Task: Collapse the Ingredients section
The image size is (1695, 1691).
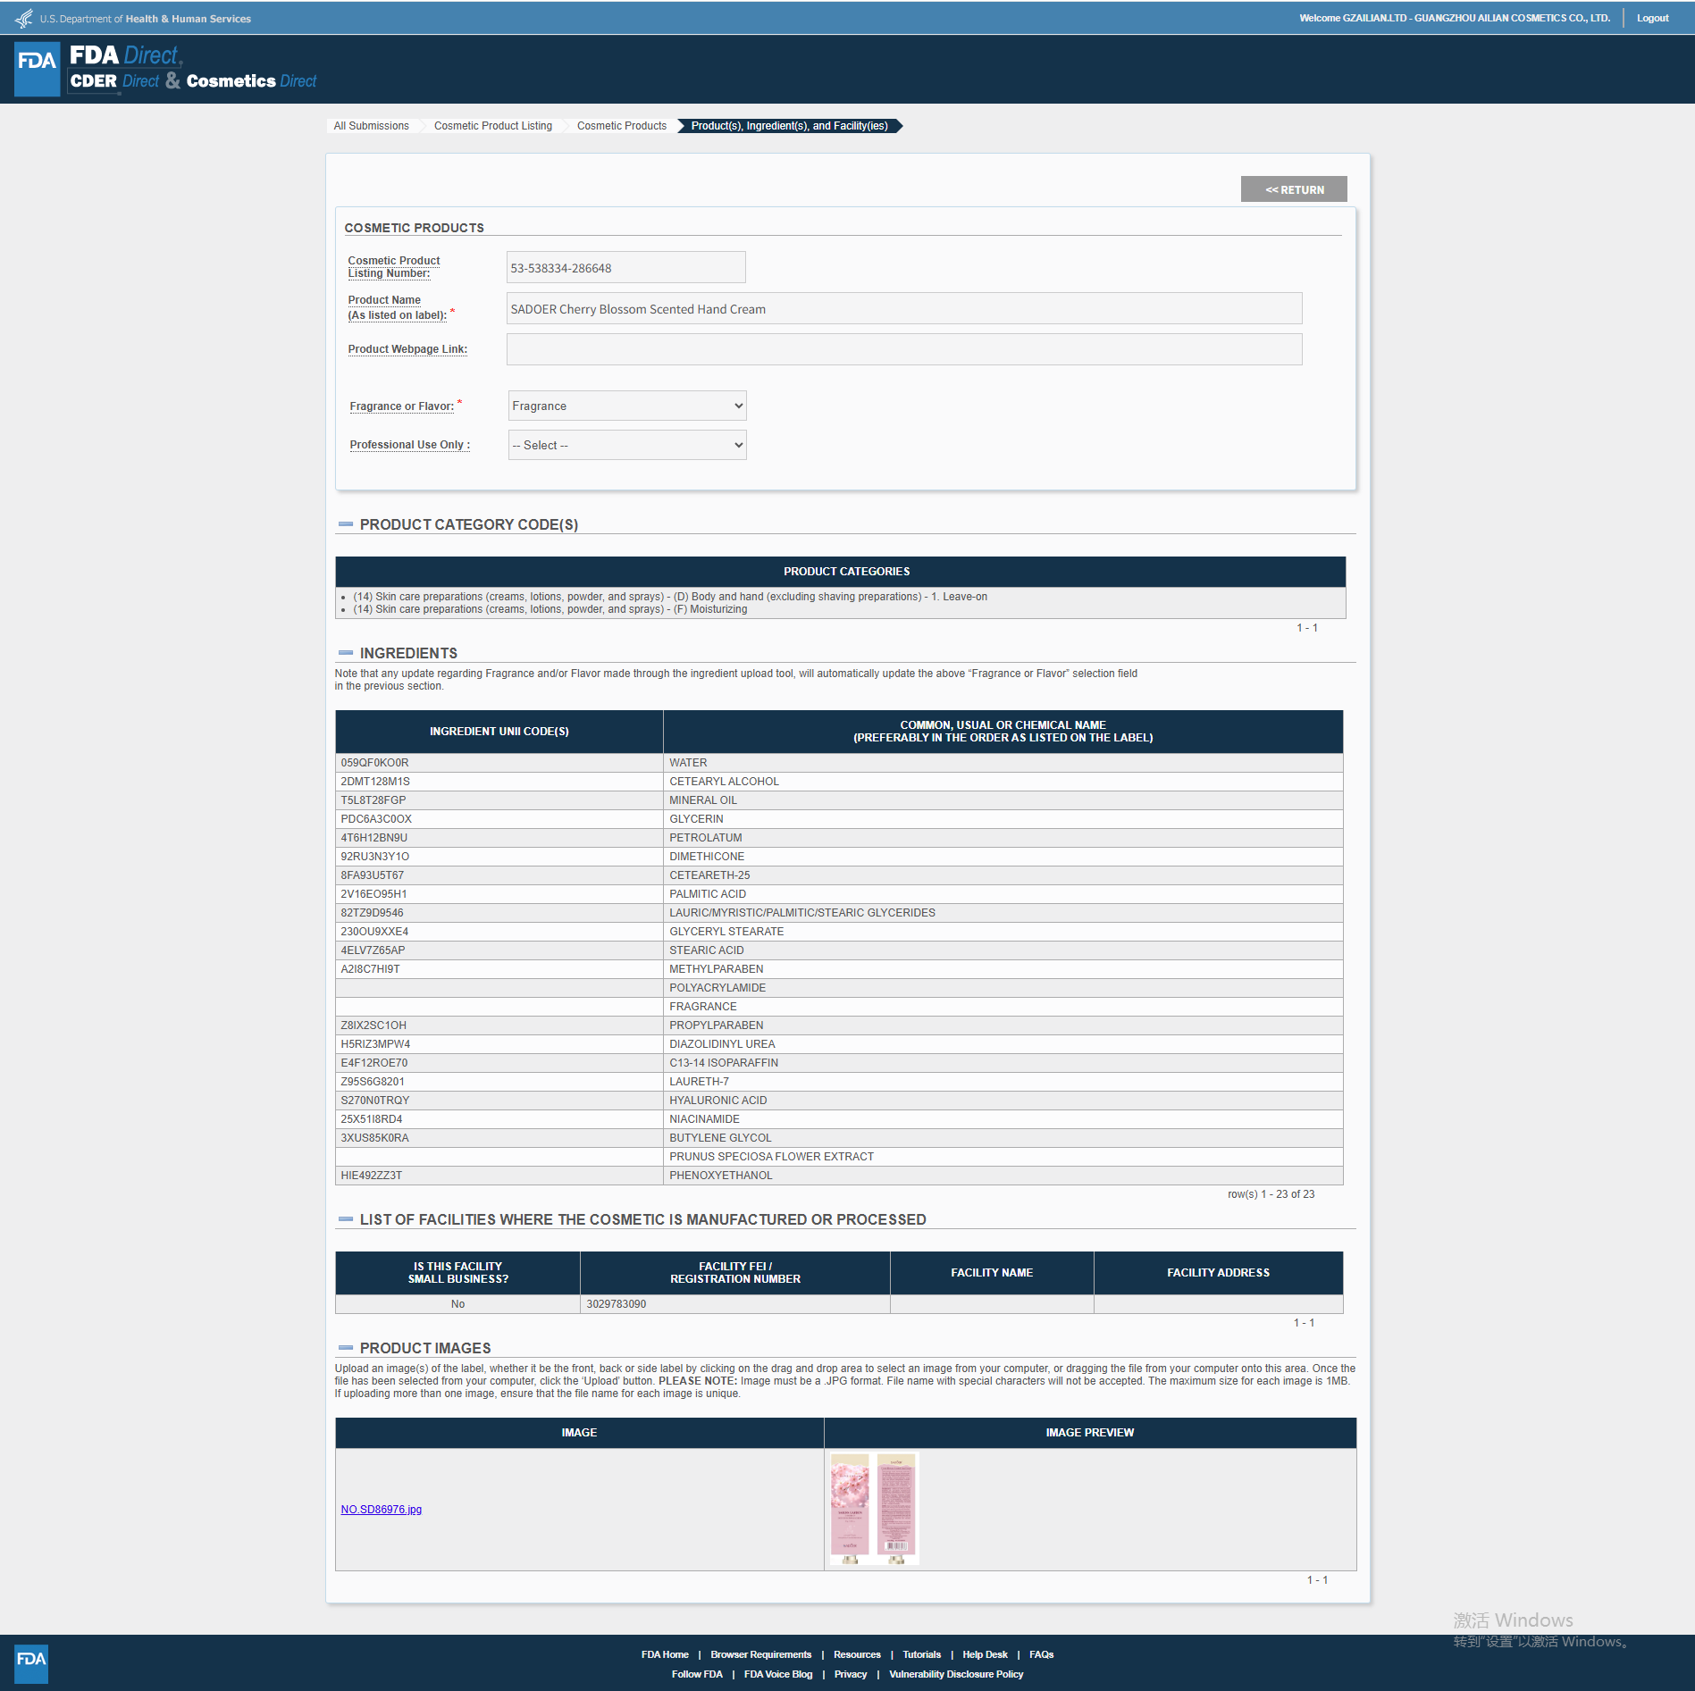Action: point(346,653)
